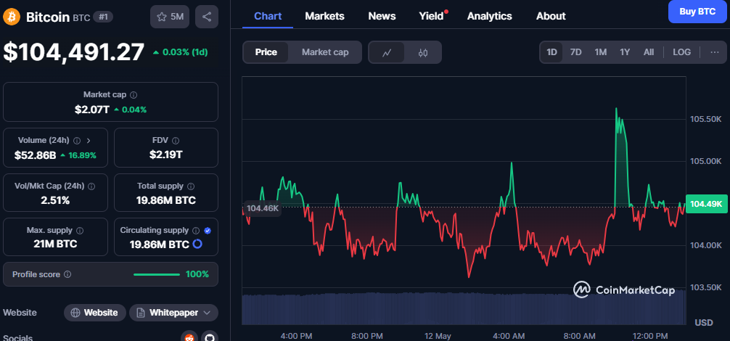Select the Market cap toggle
Viewport: 730px width, 341px height.
(325, 52)
